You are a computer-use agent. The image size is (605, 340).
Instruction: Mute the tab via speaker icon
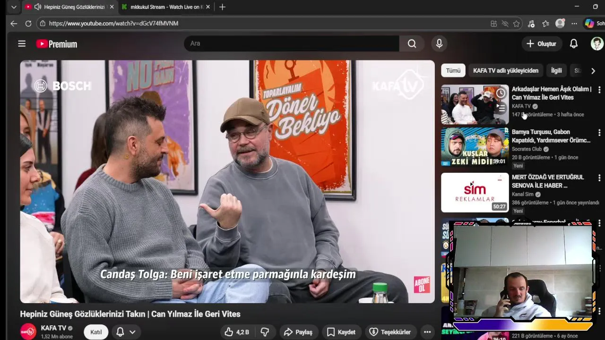pyautogui.click(x=37, y=7)
